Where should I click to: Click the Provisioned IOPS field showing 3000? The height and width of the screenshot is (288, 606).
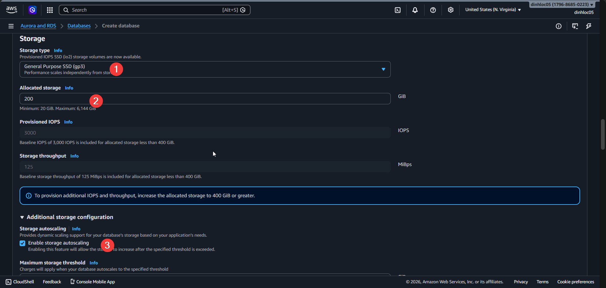205,133
